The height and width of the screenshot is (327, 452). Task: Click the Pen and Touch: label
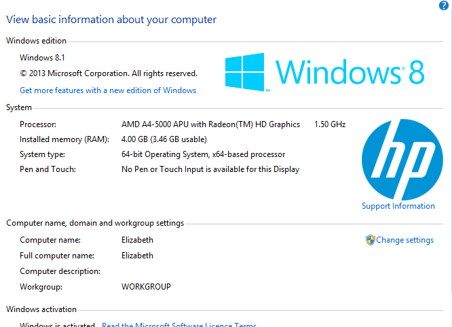[x=48, y=169]
